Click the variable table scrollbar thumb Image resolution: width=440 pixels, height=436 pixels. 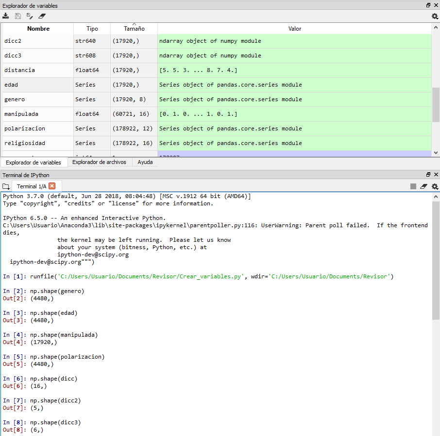(436, 105)
